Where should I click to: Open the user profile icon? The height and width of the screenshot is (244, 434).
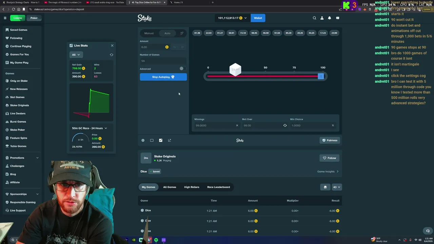[x=322, y=18]
